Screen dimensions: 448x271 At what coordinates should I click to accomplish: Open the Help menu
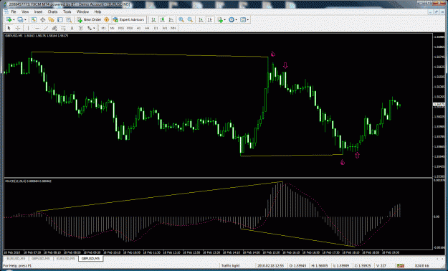pos(97,11)
